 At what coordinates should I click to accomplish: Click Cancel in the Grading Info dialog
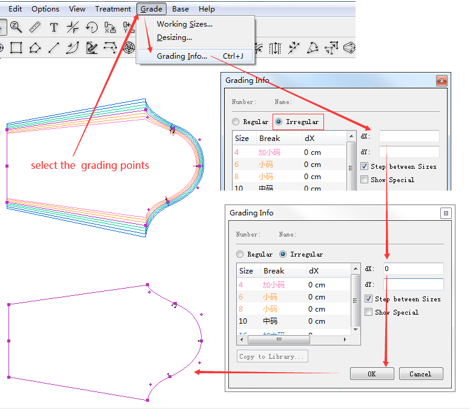click(x=420, y=374)
